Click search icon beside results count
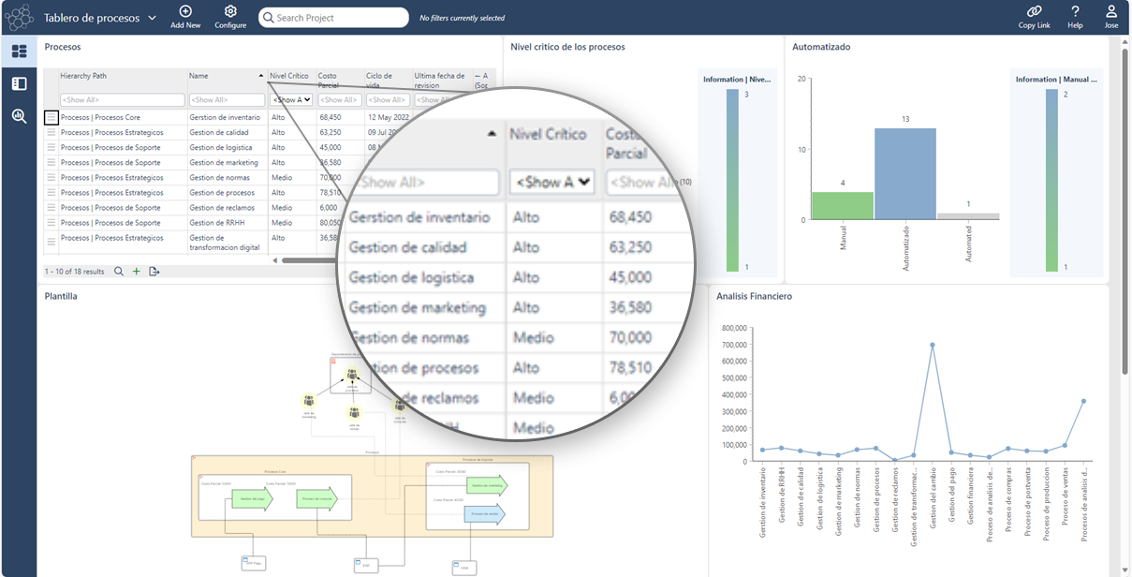This screenshot has height=577, width=1132. (119, 272)
